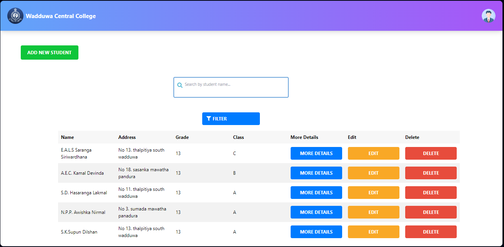The image size is (504, 247).
Task: Edit N.P.P. Awishka Nirmal's record
Action: [x=373, y=212]
